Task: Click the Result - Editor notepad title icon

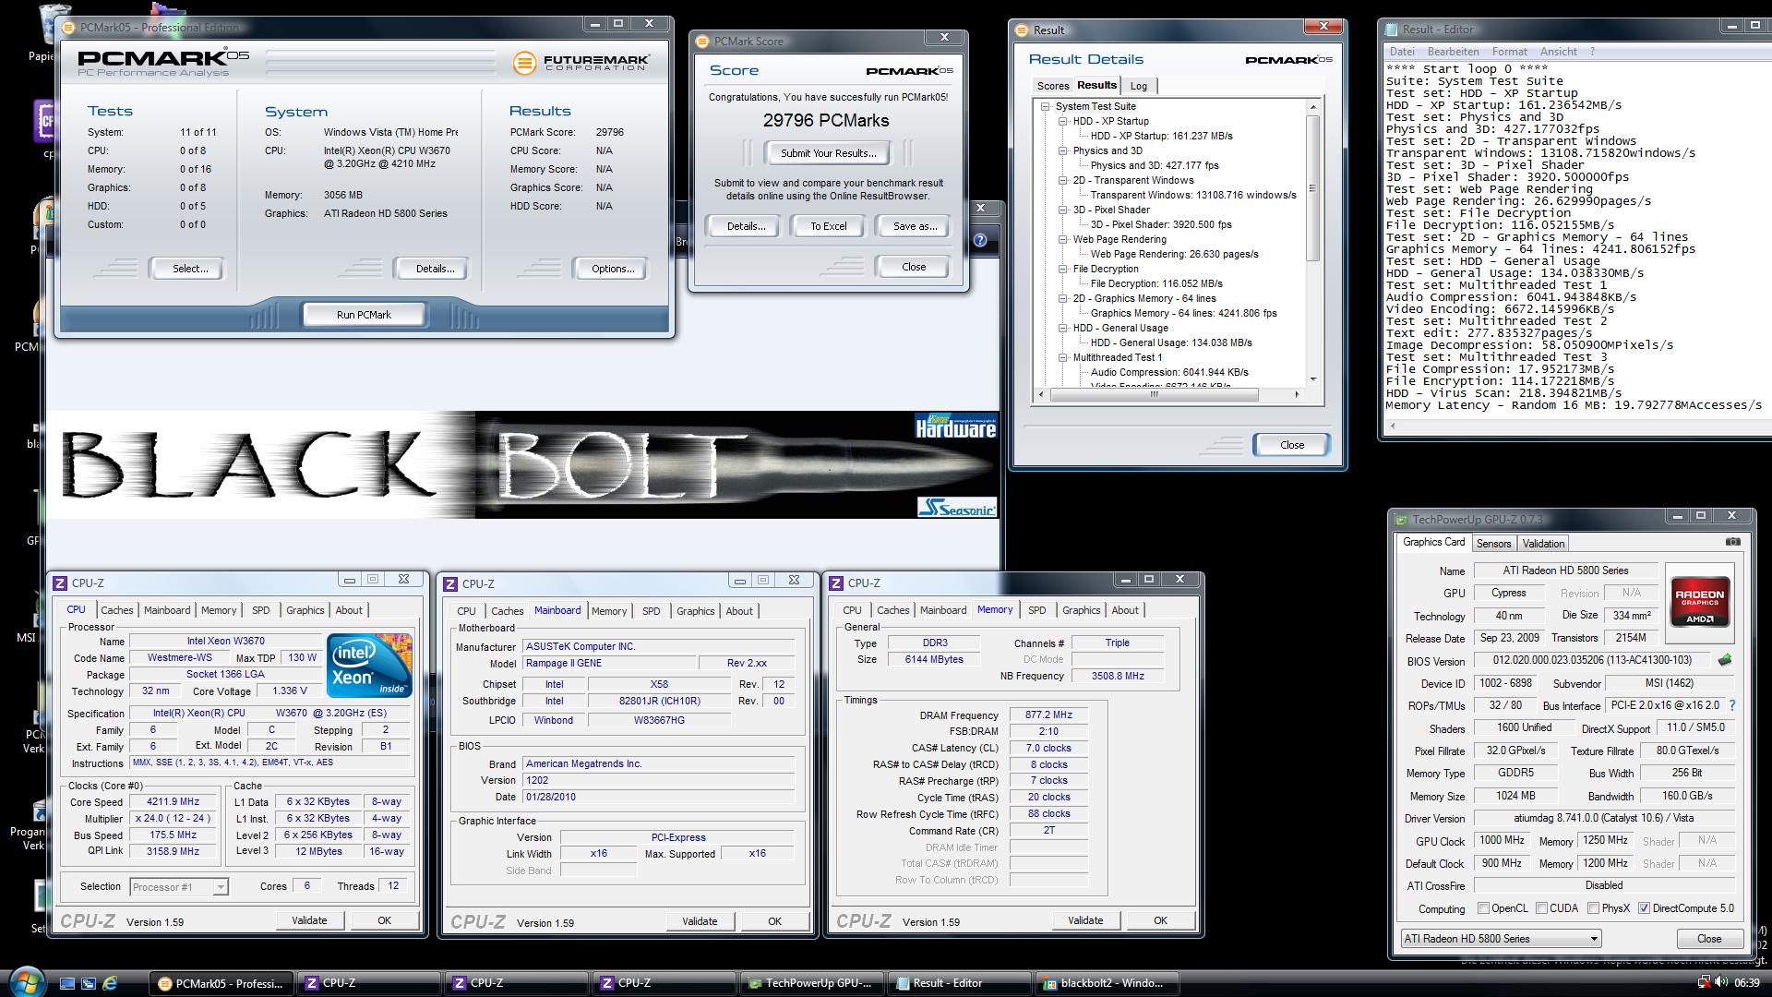Action: [1392, 30]
